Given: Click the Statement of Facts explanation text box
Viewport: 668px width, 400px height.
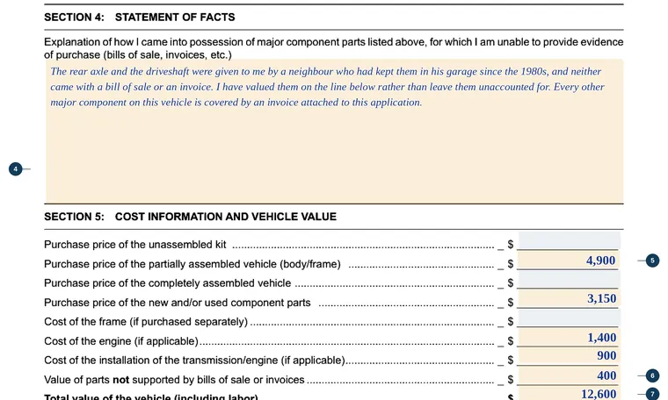Looking at the screenshot, I should (x=334, y=131).
